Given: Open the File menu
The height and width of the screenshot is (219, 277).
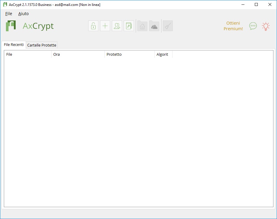Looking at the screenshot, I should [x=9, y=14].
